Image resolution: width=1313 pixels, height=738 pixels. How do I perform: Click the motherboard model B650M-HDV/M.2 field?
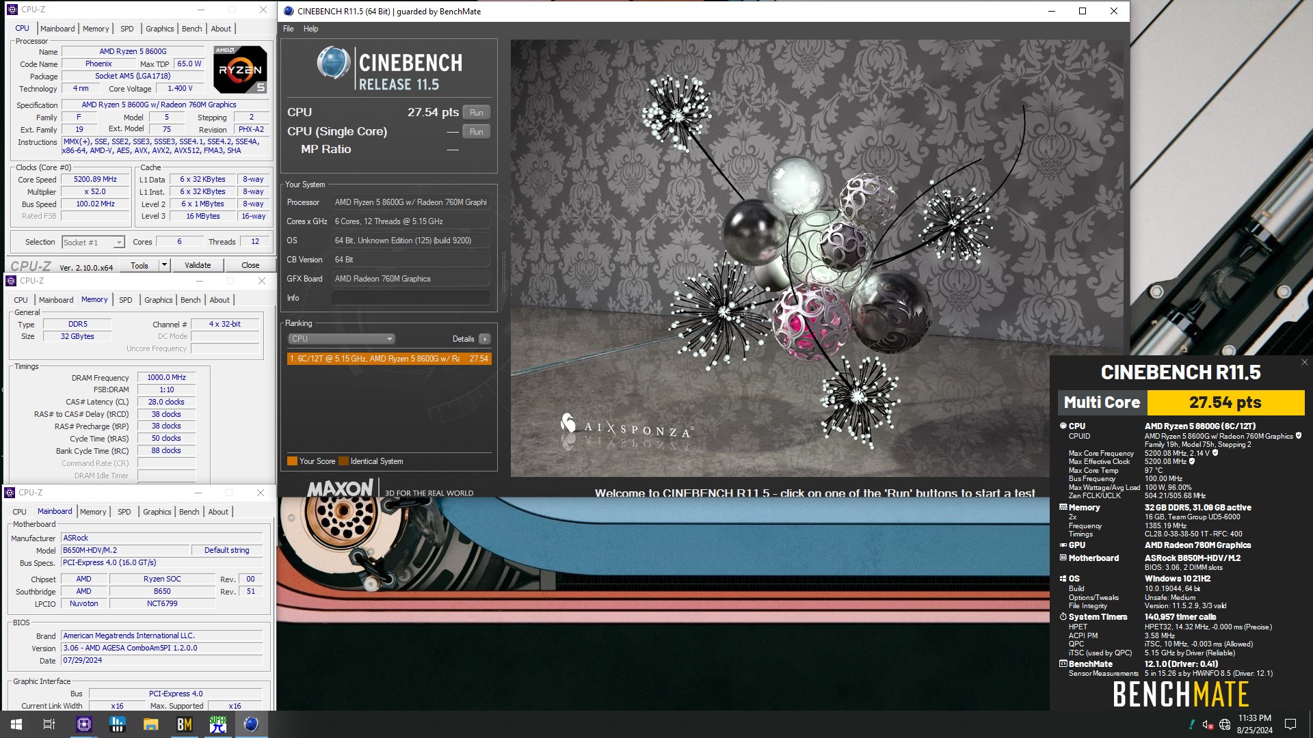click(x=125, y=550)
